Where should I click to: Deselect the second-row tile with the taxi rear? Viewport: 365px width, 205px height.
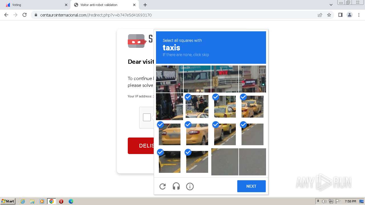(x=225, y=106)
